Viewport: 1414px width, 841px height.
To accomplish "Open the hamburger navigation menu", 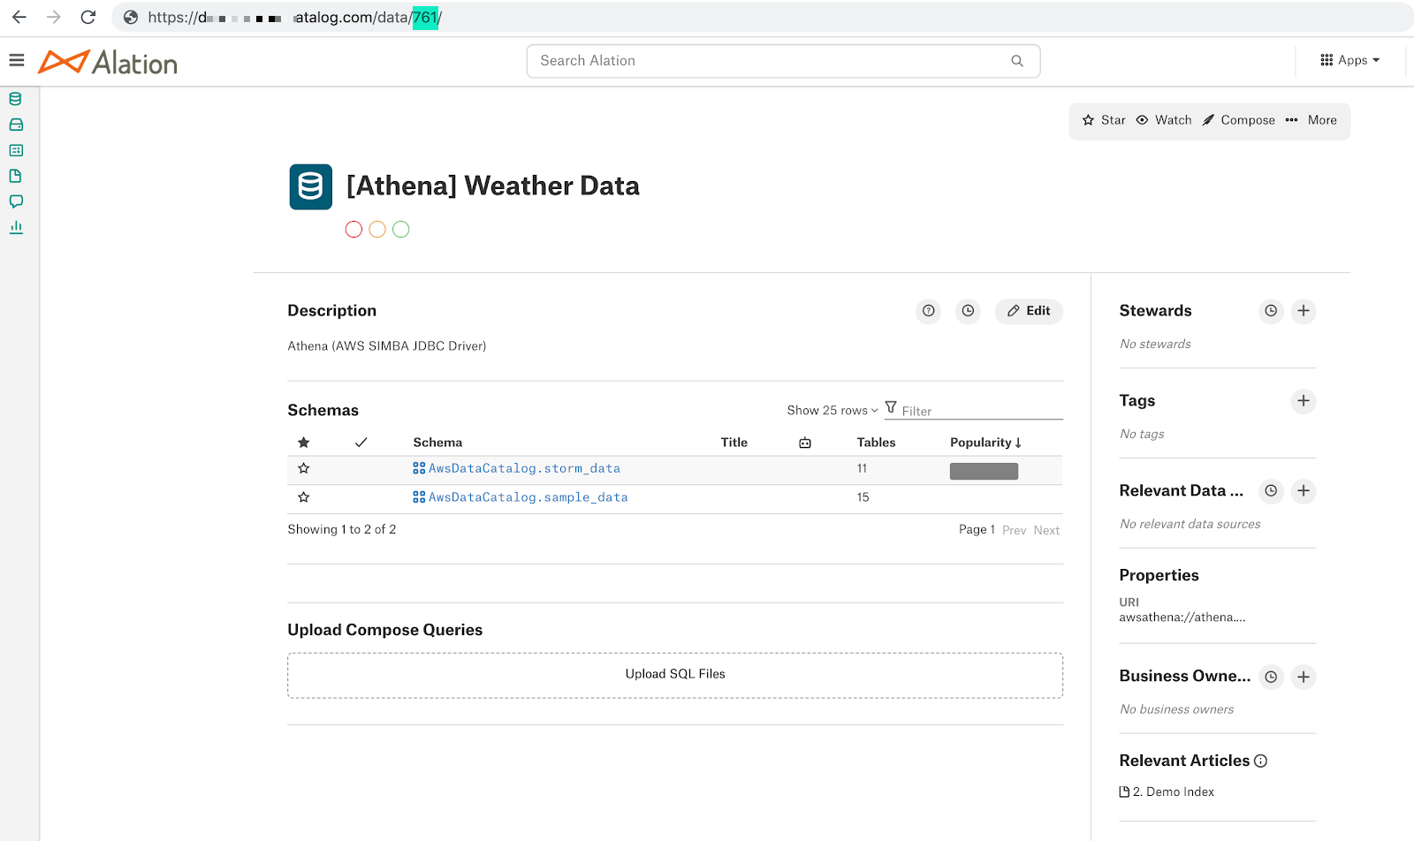I will tap(16, 60).
